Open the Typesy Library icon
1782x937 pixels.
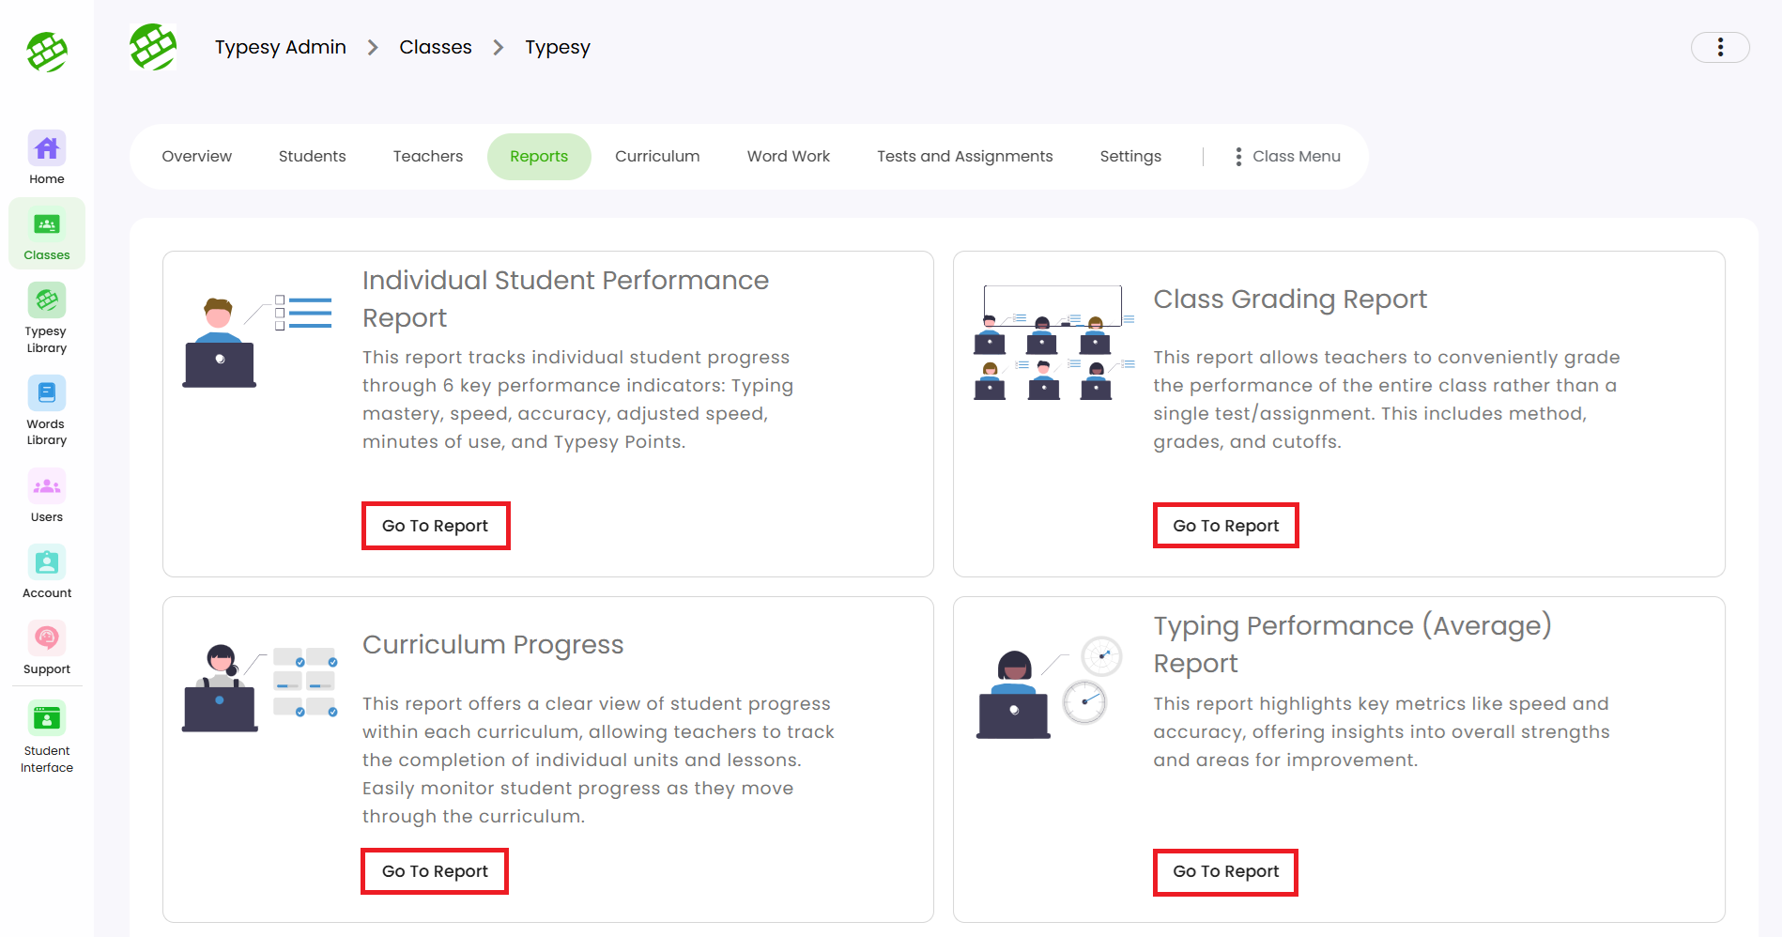[x=47, y=301]
